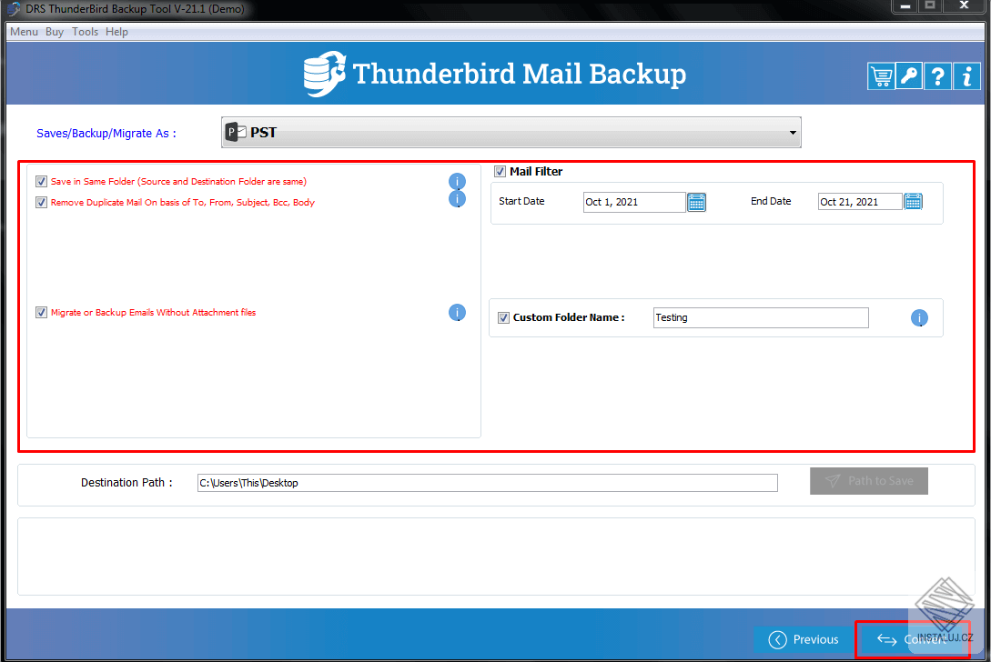The image size is (991, 662).
Task: Focus the Custom Folder Name text box
Action: click(761, 317)
